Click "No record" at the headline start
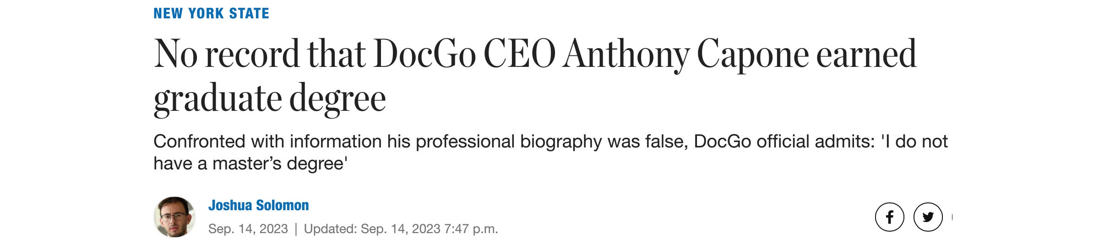The image size is (1099, 239). (x=226, y=55)
